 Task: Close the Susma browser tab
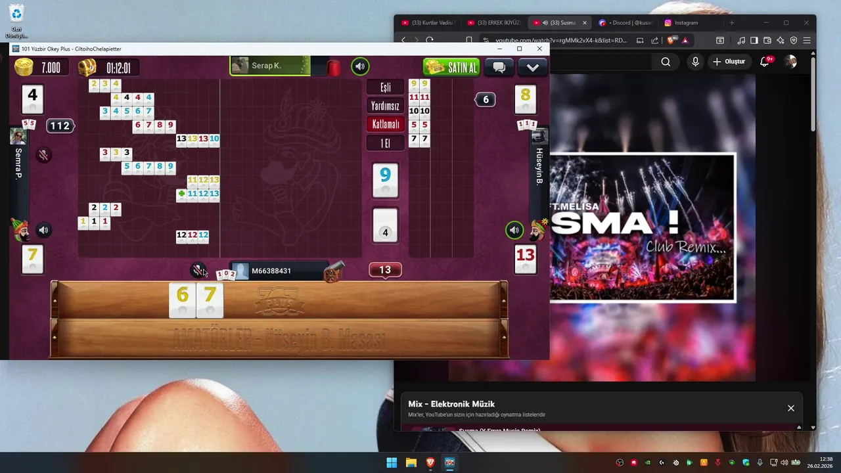click(x=585, y=23)
